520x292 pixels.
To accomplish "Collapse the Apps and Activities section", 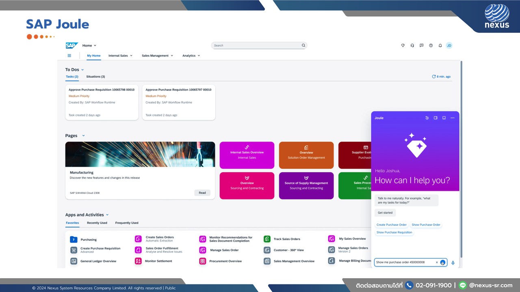I will tap(107, 215).
